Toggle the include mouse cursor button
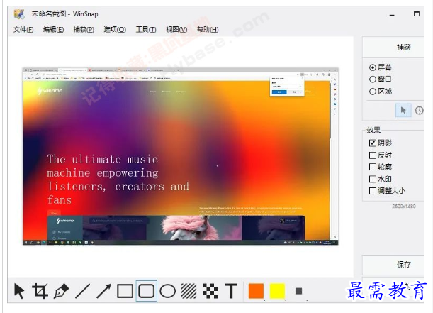This screenshot has height=313, width=433. coord(403,110)
